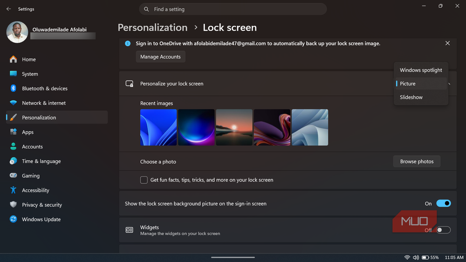Select Slideshow option
Image resolution: width=466 pixels, height=262 pixels.
point(421,97)
